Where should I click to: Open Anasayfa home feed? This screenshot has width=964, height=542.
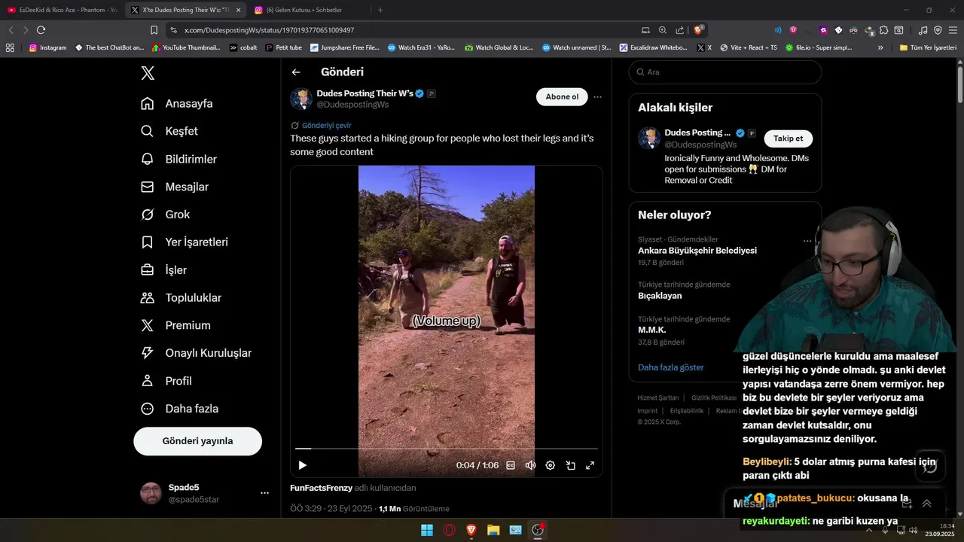pos(177,104)
